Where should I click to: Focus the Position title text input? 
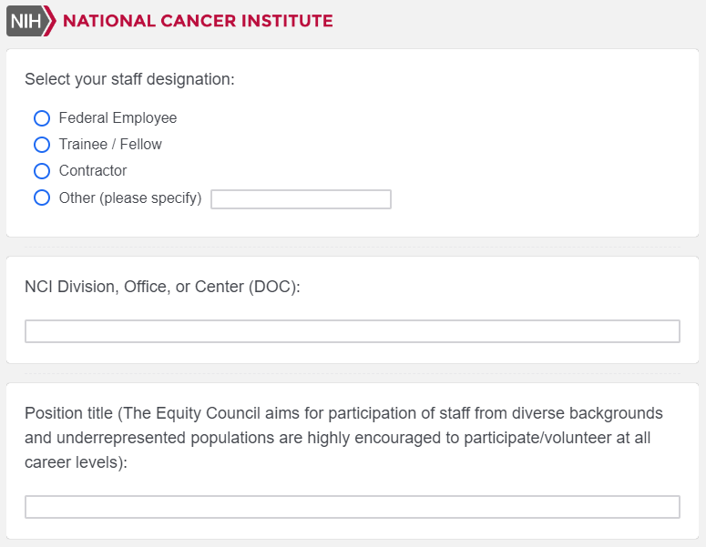pyautogui.click(x=352, y=507)
